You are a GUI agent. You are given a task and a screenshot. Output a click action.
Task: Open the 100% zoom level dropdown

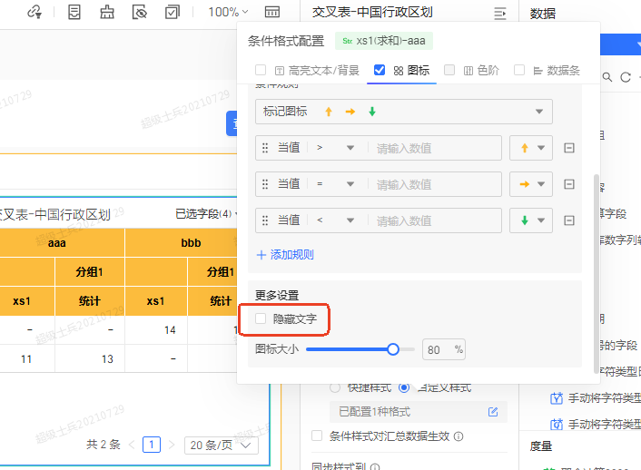229,12
